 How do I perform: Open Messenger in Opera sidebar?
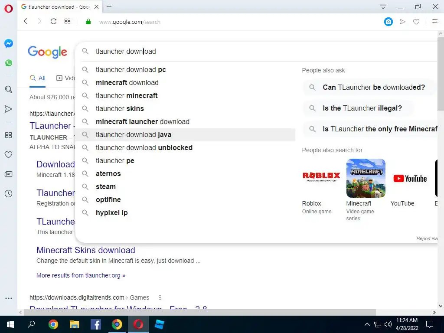[9, 43]
